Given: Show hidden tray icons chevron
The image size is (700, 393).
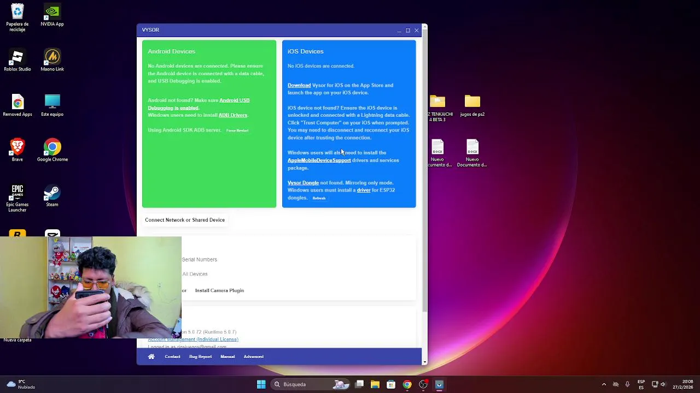Looking at the screenshot, I should [x=604, y=384].
